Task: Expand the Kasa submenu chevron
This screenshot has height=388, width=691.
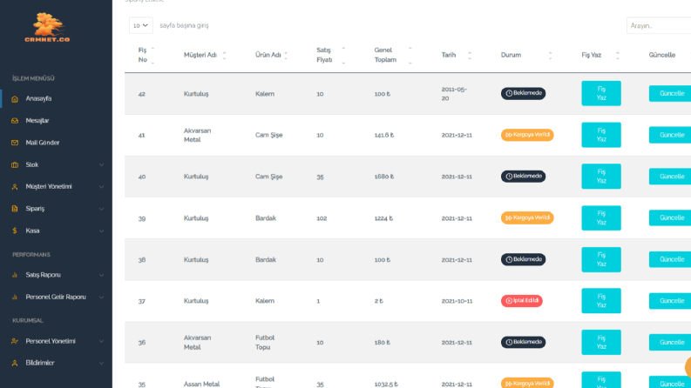Action: 101,231
